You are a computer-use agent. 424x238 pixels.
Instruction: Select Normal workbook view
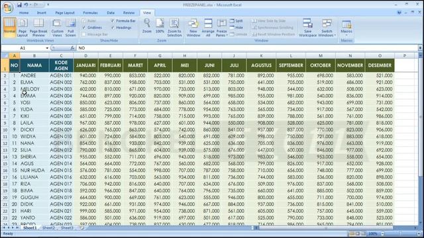pyautogui.click(x=9, y=27)
